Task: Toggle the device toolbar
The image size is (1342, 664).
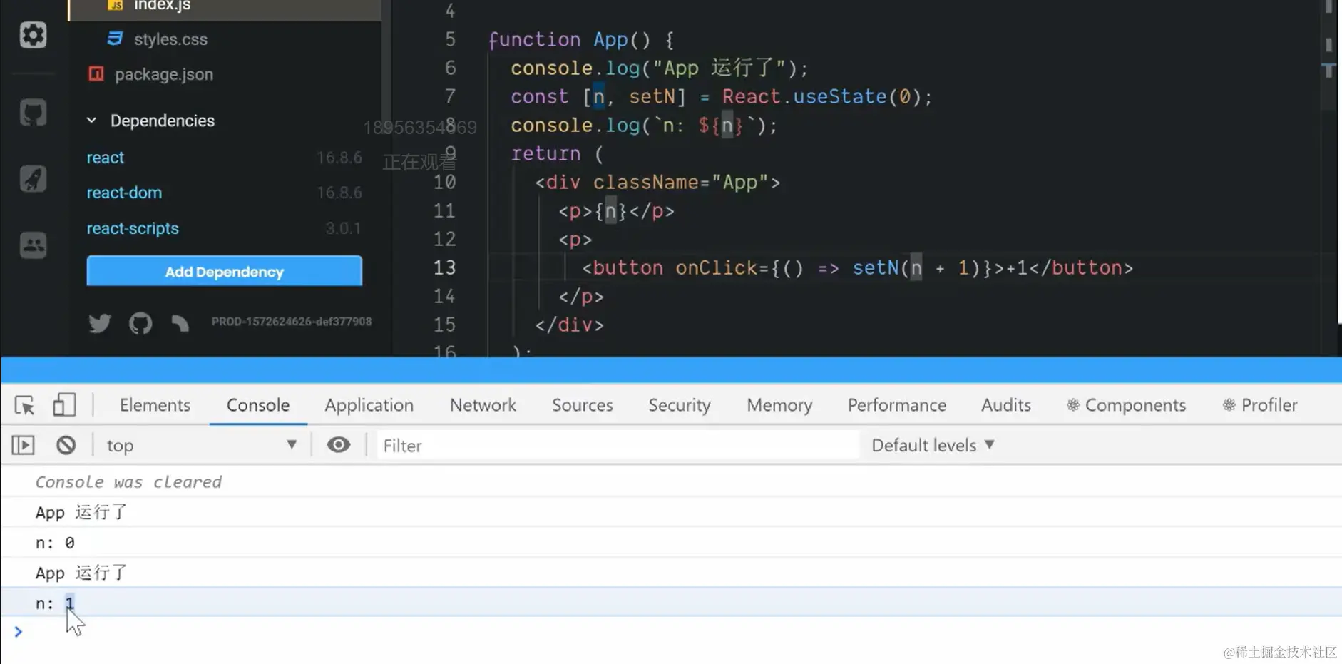Action: coord(64,405)
